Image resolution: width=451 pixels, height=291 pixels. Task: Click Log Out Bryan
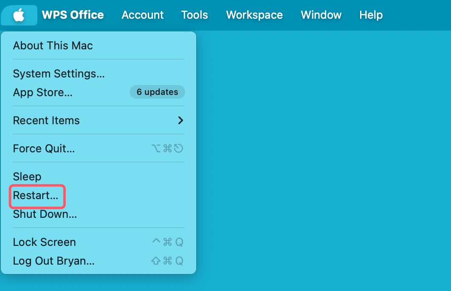click(x=54, y=261)
